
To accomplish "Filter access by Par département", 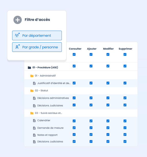I will click(x=37, y=35).
